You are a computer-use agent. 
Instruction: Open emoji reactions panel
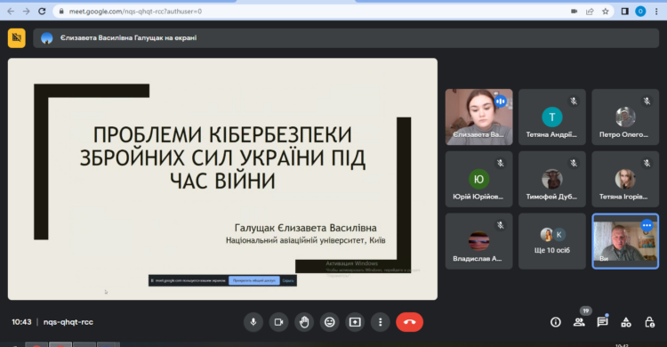(x=330, y=322)
